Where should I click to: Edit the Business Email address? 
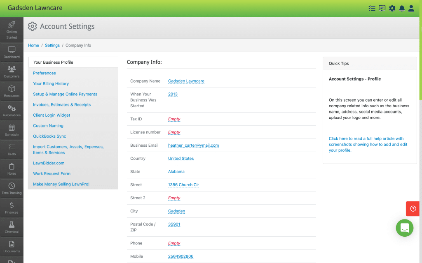pyautogui.click(x=194, y=145)
